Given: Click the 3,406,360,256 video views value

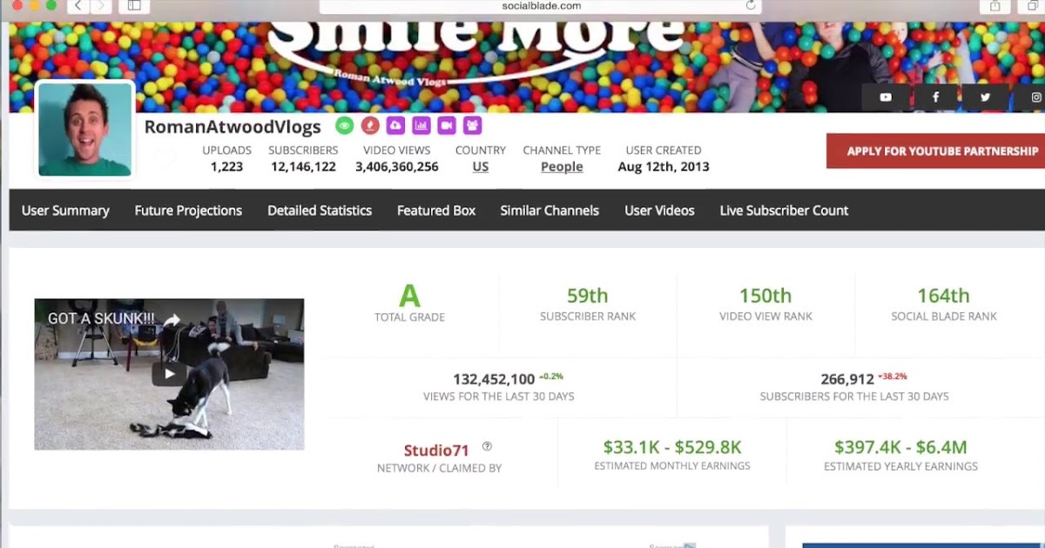Looking at the screenshot, I should pyautogui.click(x=396, y=167).
